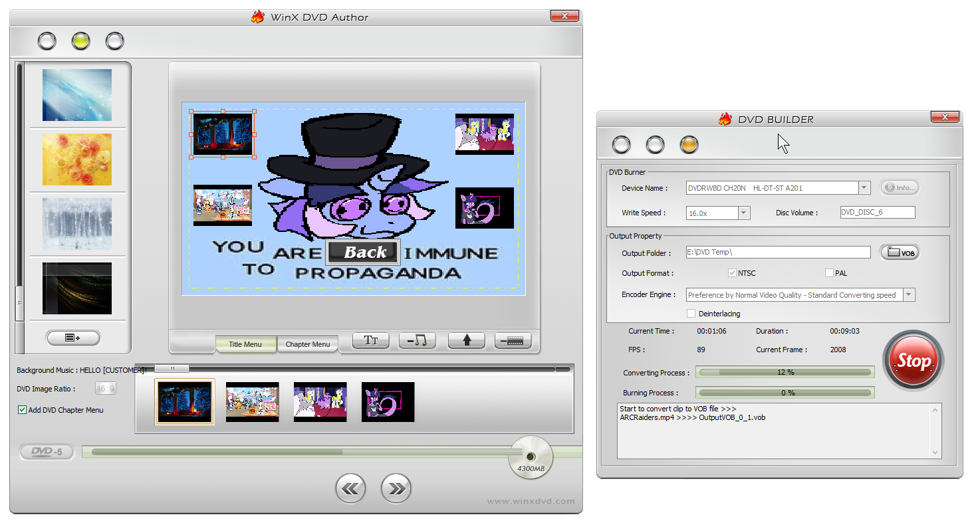Select the lower-left title thumbnail in the menu preview
This screenshot has height=523, width=974.
(223, 205)
